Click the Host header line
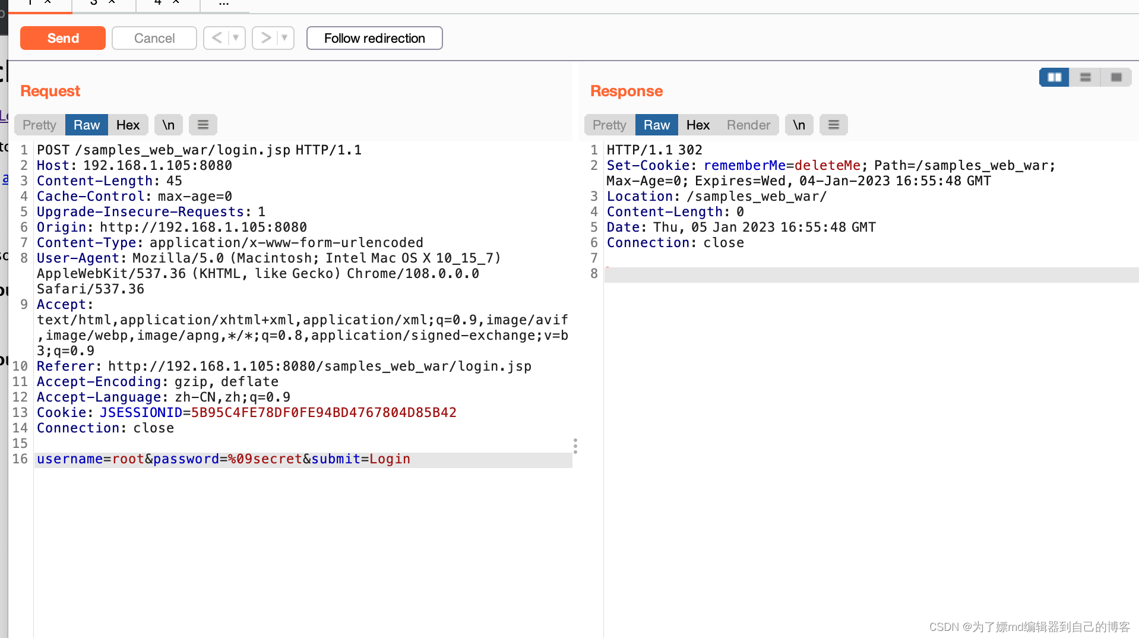The image size is (1139, 638). pyautogui.click(x=134, y=166)
